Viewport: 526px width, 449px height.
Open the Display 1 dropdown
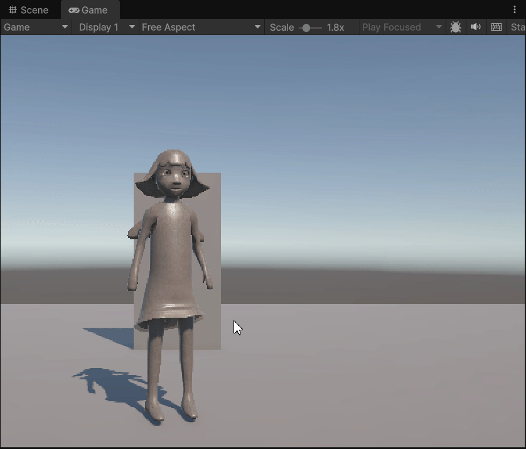tap(106, 27)
